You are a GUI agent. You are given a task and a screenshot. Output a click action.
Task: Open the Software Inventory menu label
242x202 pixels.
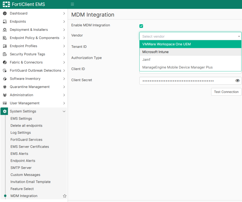25,79
